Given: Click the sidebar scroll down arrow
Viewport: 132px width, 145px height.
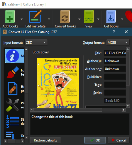Looking at the screenshot, I should tap(26, 137).
